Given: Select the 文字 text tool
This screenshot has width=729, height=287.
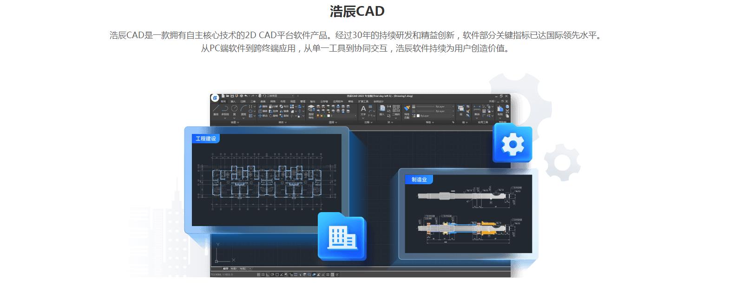Looking at the screenshot, I should click(x=363, y=110).
